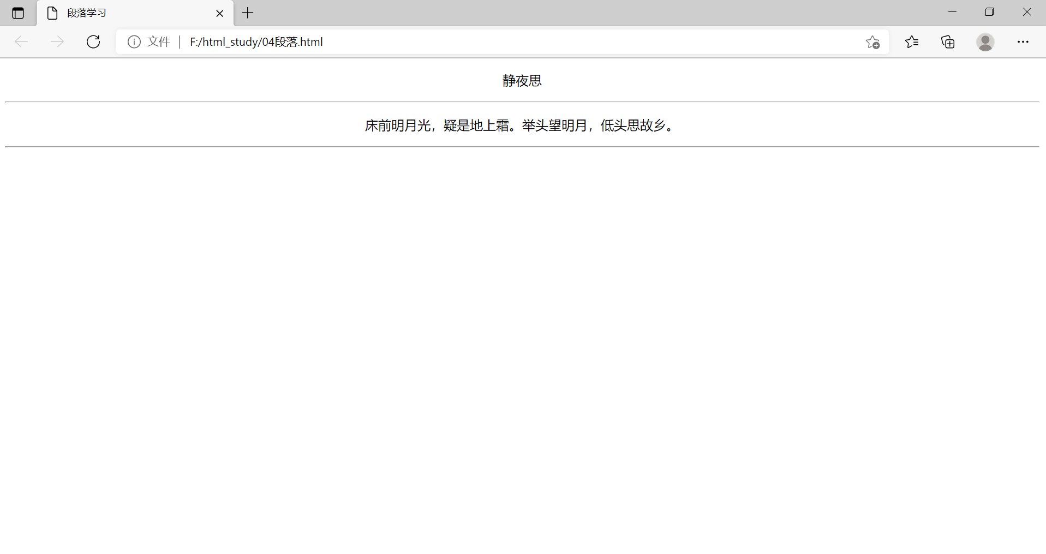Screen dimensions: 1046x554
Task: Click the horizontal rule below the title
Action: (x=521, y=101)
